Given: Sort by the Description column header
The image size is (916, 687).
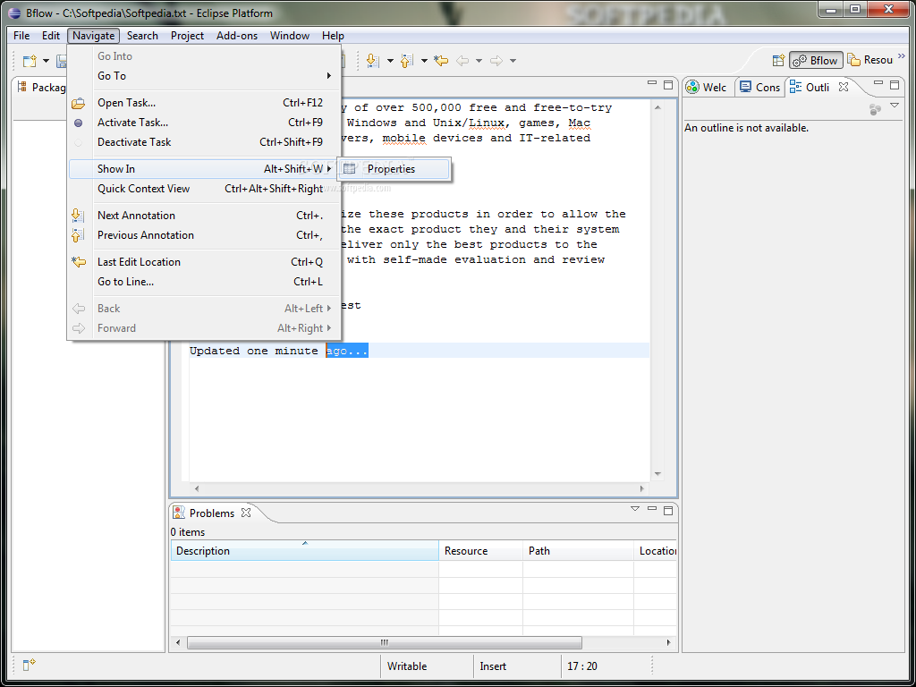Looking at the screenshot, I should (304, 550).
